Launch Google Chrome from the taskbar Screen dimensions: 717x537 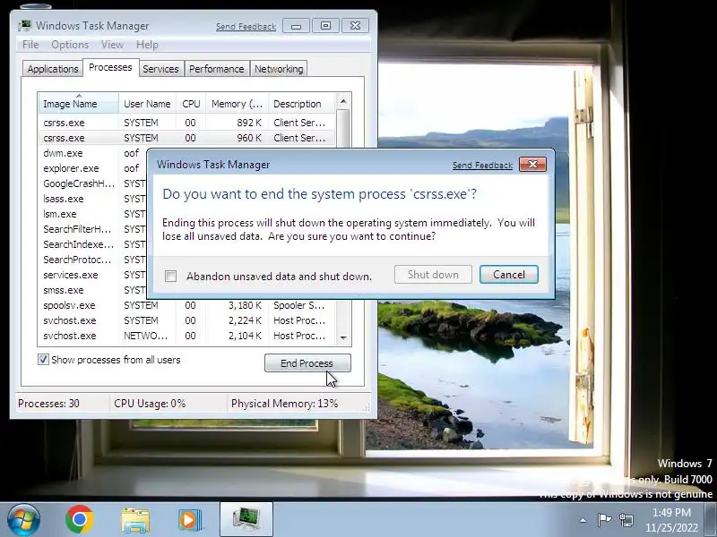(80, 520)
